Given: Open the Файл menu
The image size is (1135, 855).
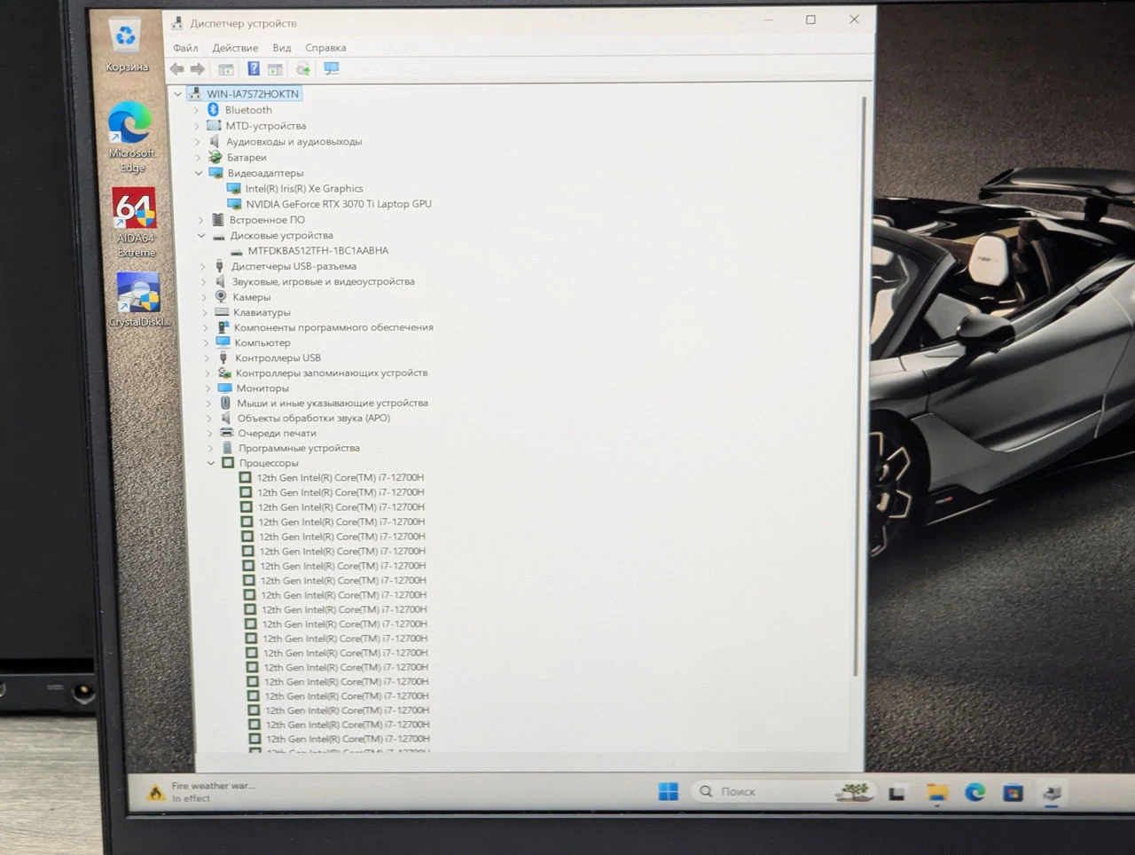Looking at the screenshot, I should coord(185,48).
